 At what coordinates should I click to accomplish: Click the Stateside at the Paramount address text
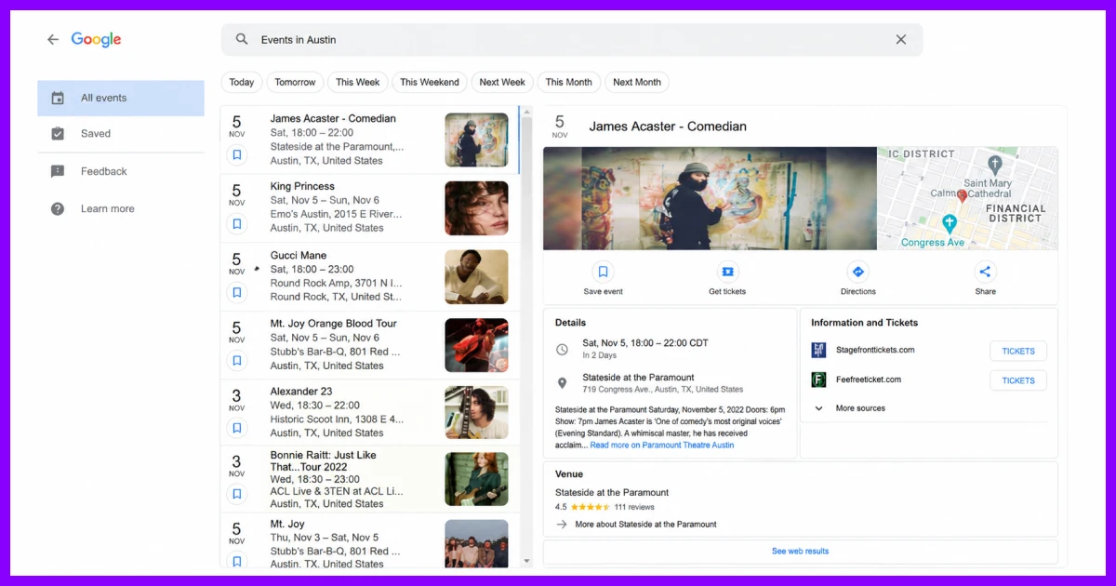click(x=663, y=390)
